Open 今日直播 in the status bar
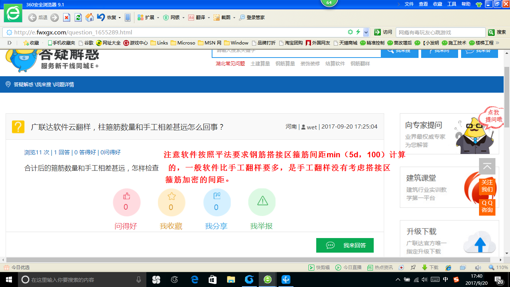This screenshot has width=510, height=287. [348, 268]
